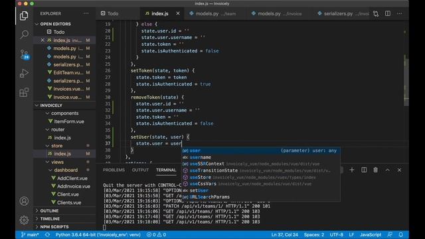This screenshot has width=425, height=239.
Task: Split the terminal panel
Action: tap(364, 170)
